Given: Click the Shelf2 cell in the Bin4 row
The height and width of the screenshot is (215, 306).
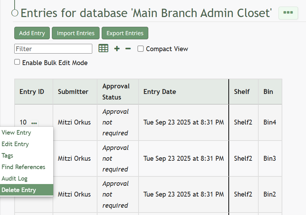Looking at the screenshot, I should (x=243, y=122).
